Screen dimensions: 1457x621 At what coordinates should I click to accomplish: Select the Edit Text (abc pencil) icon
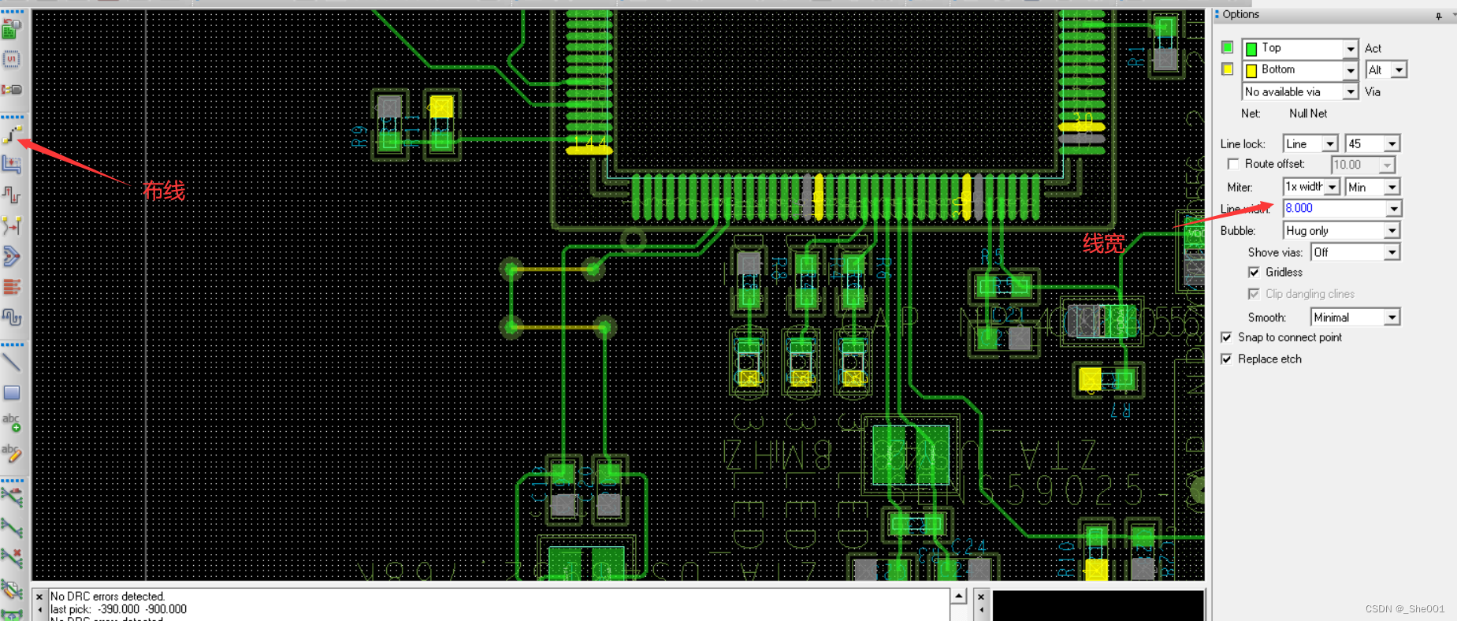11,452
